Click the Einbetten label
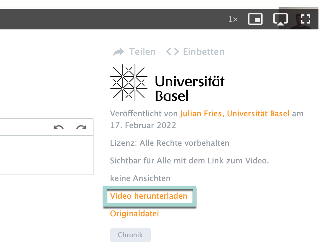Image resolution: width=325 pixels, height=251 pixels. click(203, 52)
